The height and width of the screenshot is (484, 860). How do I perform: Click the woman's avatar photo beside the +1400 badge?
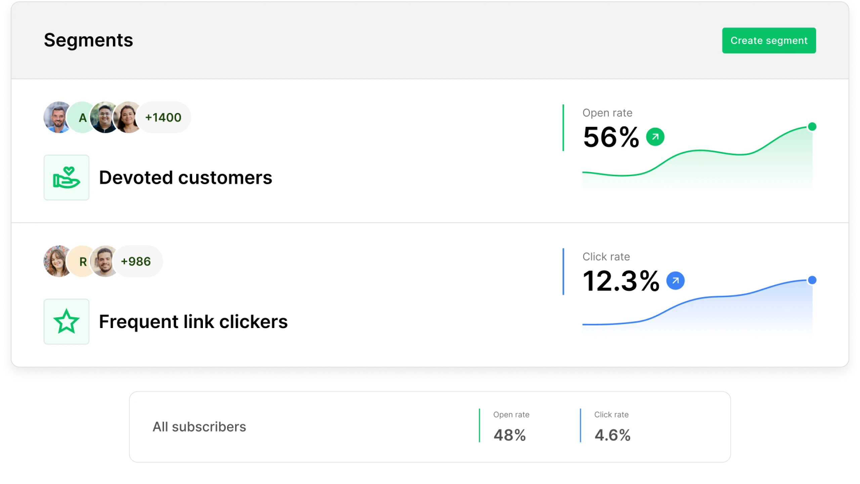[128, 117]
